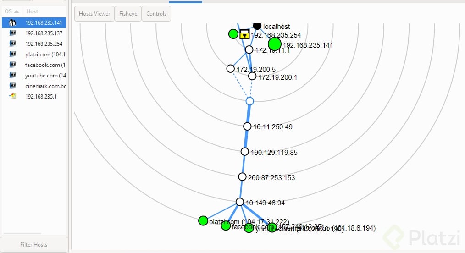Sort hosts by the OS column
Screen dimensions: 465x253
click(11, 11)
